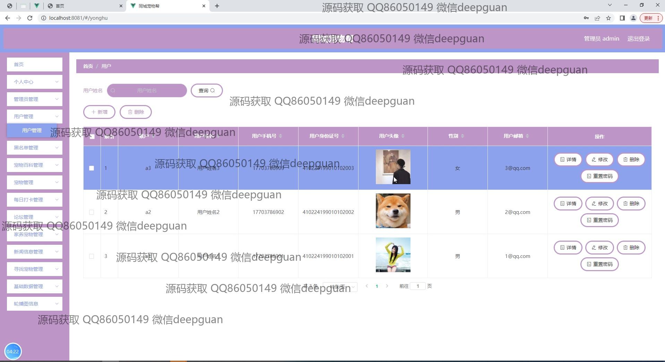Expand the 新闻信息管理 sidebar menu

tap(35, 252)
